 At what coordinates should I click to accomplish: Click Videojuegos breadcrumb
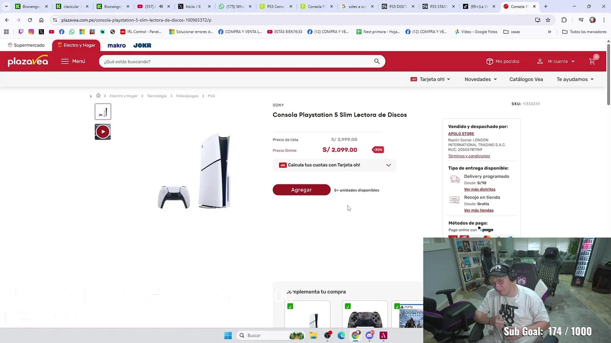click(187, 96)
